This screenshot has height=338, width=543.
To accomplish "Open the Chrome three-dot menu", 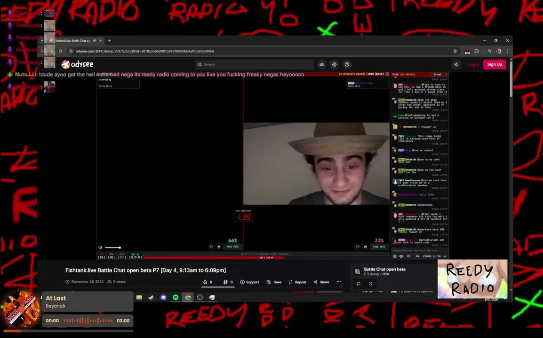I will (x=507, y=51).
